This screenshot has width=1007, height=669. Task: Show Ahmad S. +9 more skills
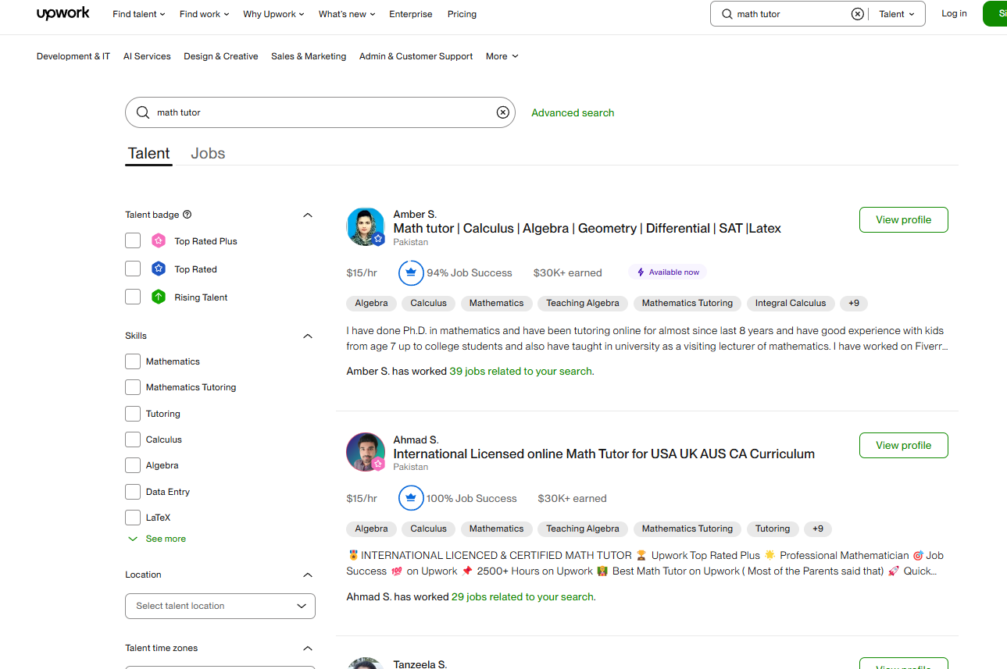coord(818,528)
